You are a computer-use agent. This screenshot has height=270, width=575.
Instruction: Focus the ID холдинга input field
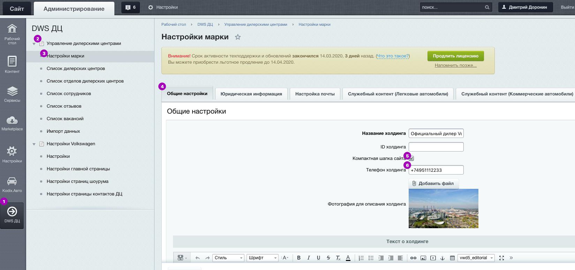coord(436,147)
